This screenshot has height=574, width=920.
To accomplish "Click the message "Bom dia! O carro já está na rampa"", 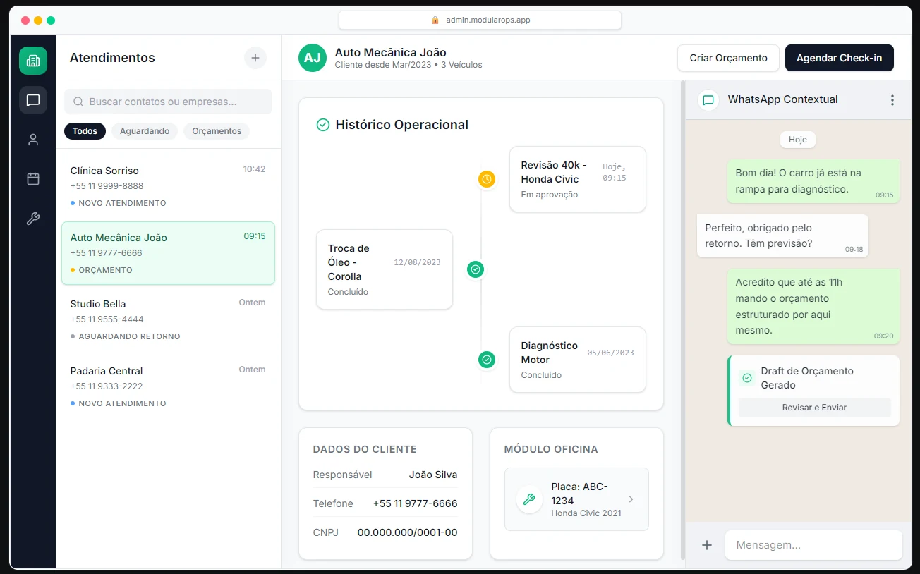I will pyautogui.click(x=813, y=181).
